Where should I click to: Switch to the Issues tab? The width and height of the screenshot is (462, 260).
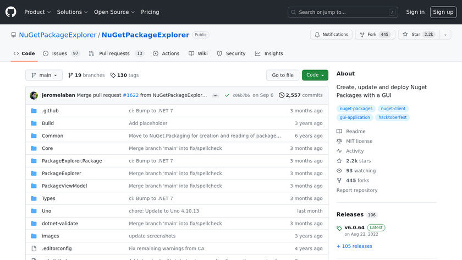click(x=61, y=53)
